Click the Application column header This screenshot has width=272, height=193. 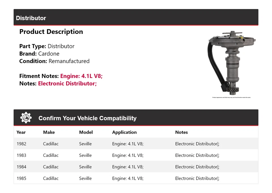point(124,132)
